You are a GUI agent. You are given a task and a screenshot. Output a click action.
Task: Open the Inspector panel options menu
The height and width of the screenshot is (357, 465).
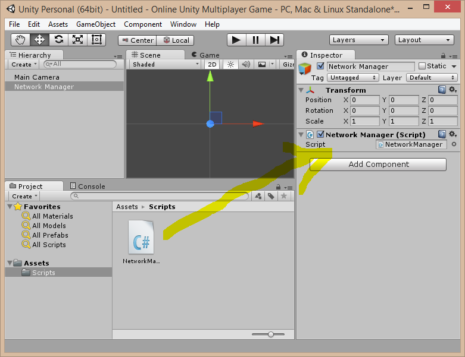tap(453, 56)
